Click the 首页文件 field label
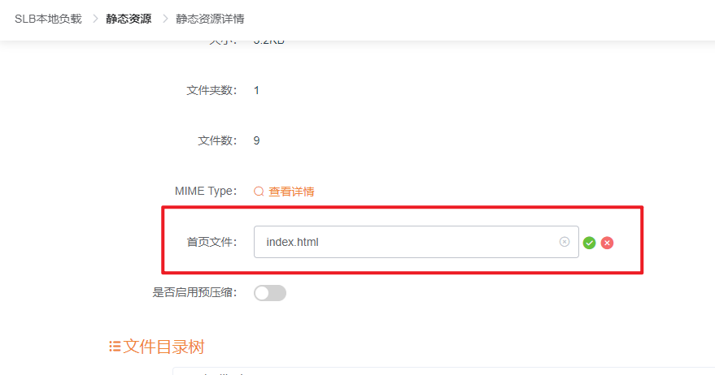The height and width of the screenshot is (375, 715). click(x=211, y=242)
